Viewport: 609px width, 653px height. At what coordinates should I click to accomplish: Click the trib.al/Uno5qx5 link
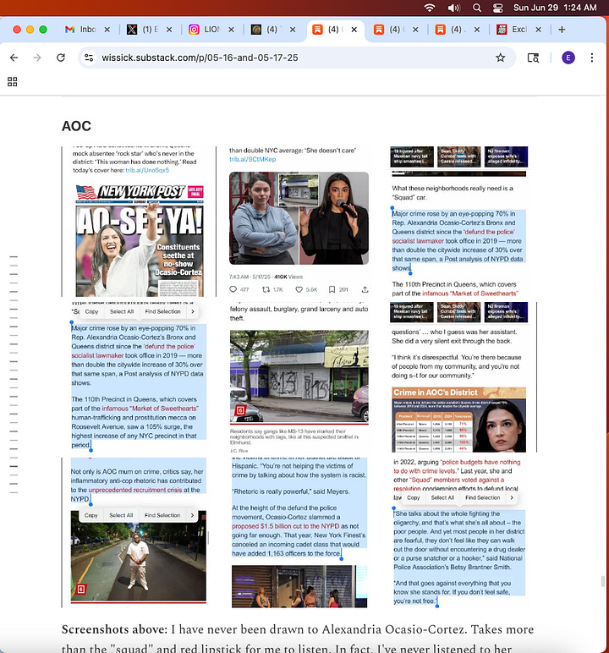tap(147, 170)
